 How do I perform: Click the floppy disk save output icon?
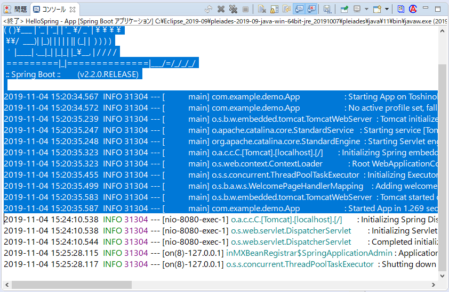click(327, 9)
